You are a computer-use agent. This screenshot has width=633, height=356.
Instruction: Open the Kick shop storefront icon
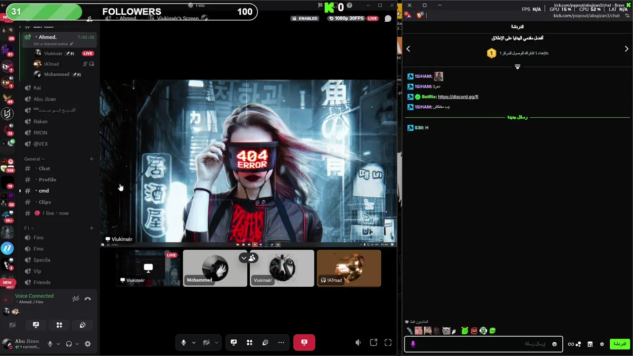point(590,344)
